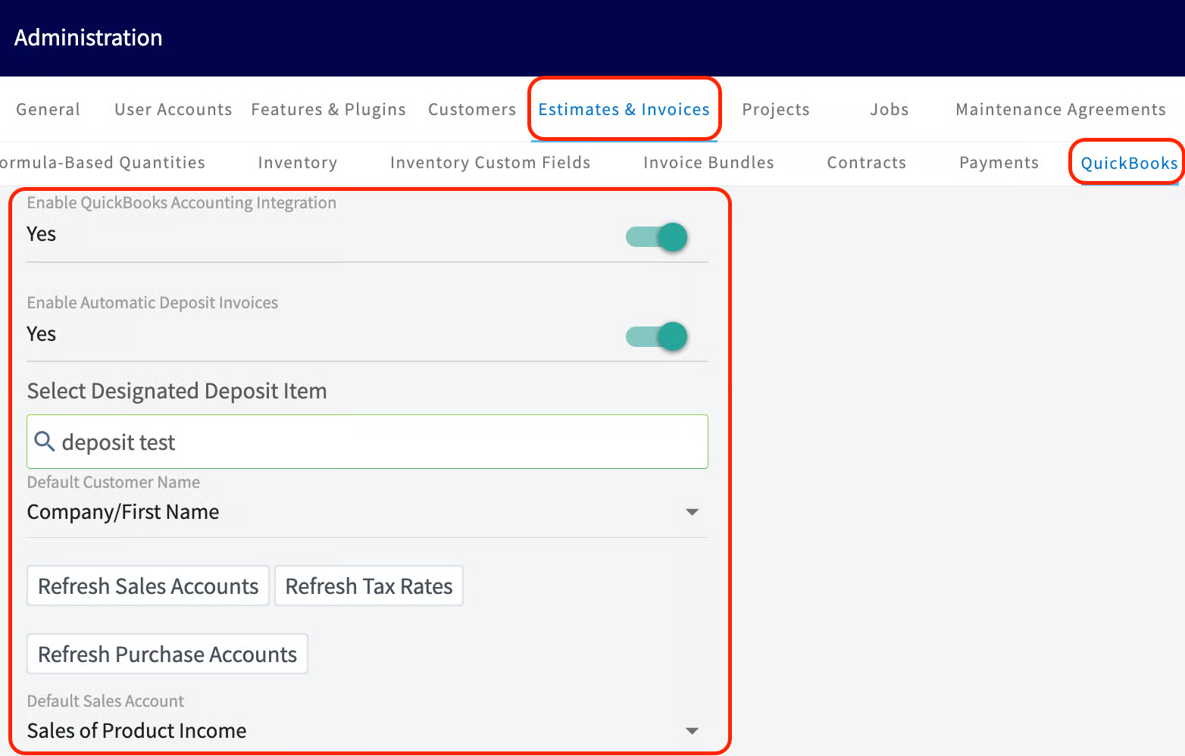1185x756 pixels.
Task: Go to the Invoice Bundles sub-tab
Action: tap(708, 162)
